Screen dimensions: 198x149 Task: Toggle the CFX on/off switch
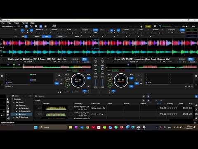(x=24, y=36)
